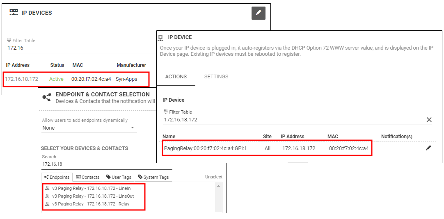
Task: Open the Actions tab
Action: (176, 77)
